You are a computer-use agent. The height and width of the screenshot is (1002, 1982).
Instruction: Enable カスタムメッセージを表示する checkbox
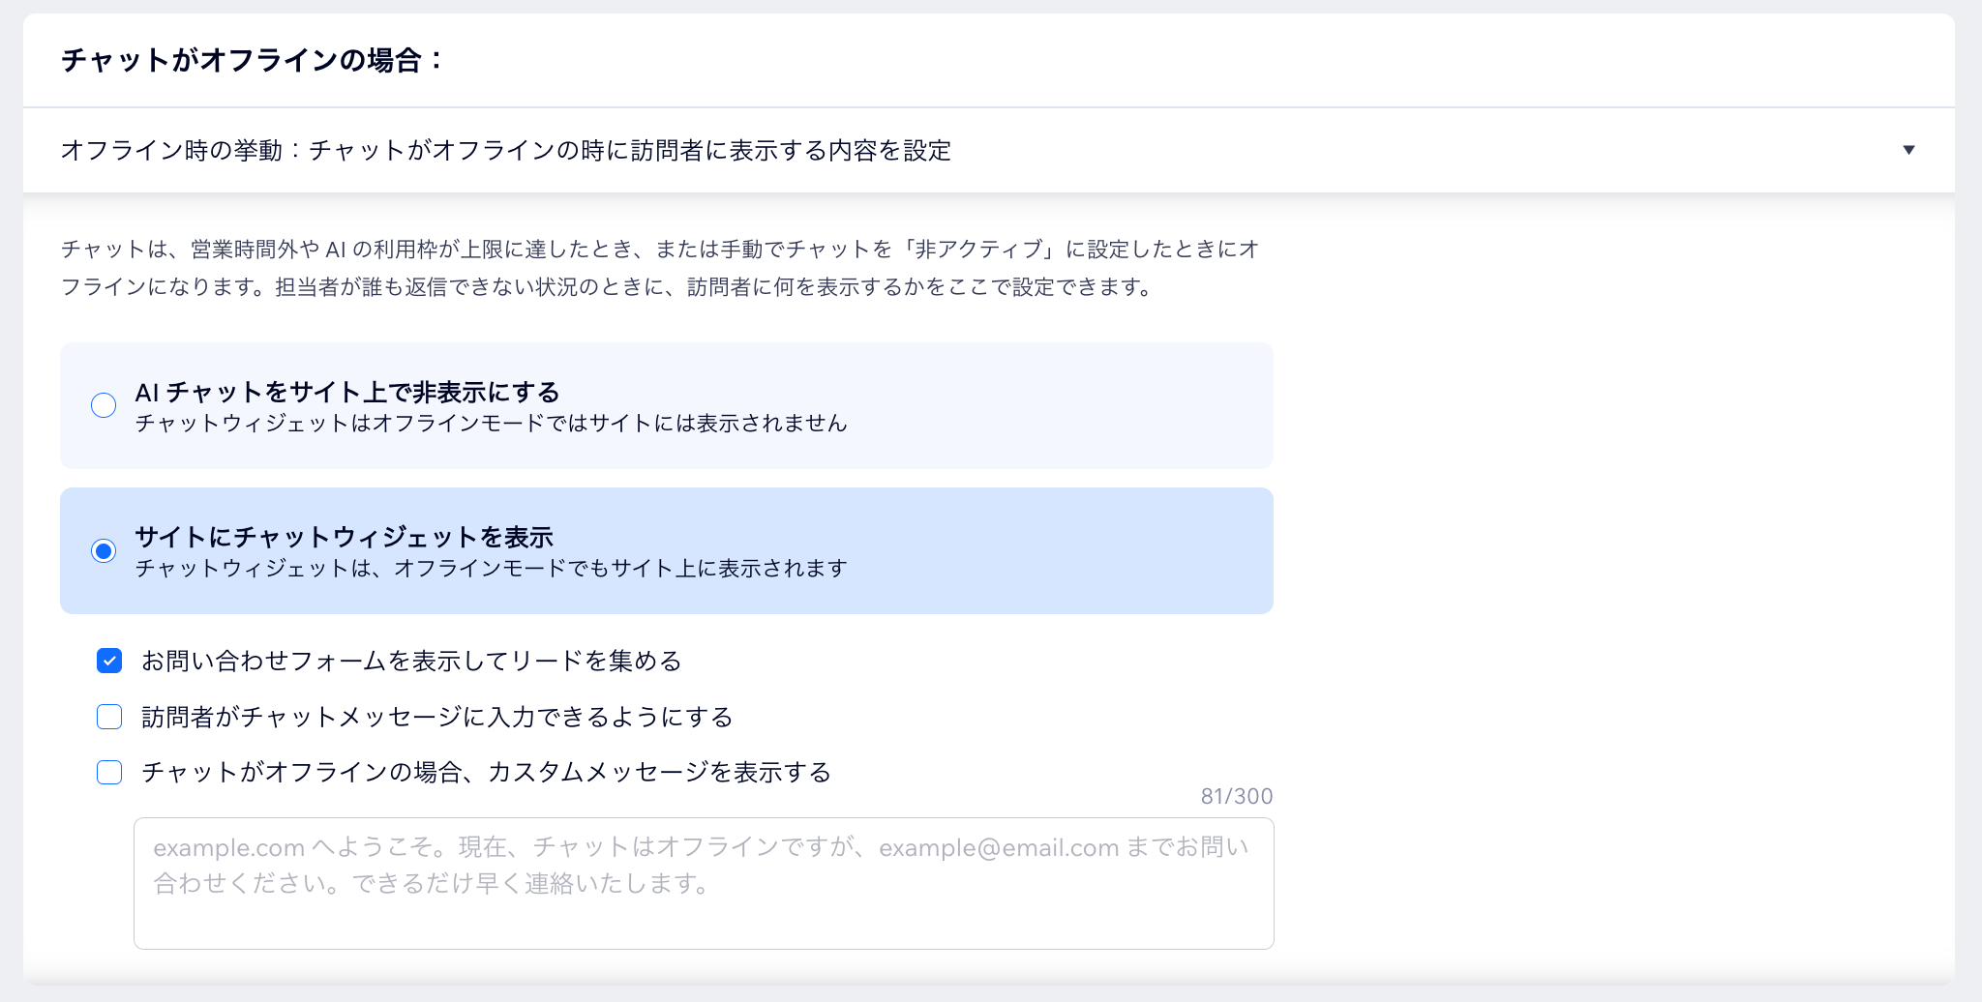coord(109,772)
